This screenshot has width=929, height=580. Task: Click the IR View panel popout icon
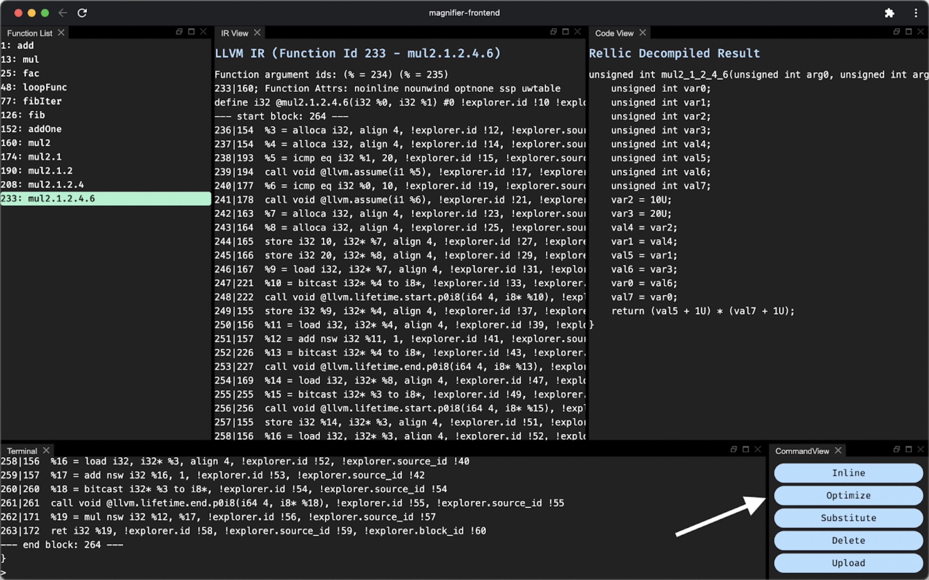[553, 32]
